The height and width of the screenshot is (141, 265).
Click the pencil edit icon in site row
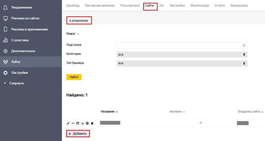68,123
